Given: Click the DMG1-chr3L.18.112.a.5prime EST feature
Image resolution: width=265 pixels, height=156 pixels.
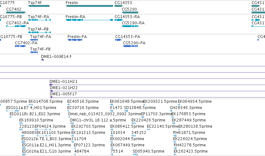Looking at the screenshot, I should pyautogui.click(x=72, y=123).
